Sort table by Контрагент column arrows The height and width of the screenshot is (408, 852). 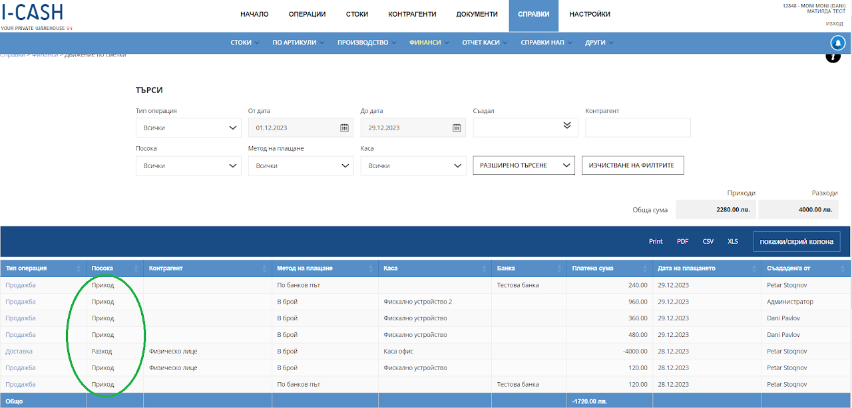tap(265, 268)
